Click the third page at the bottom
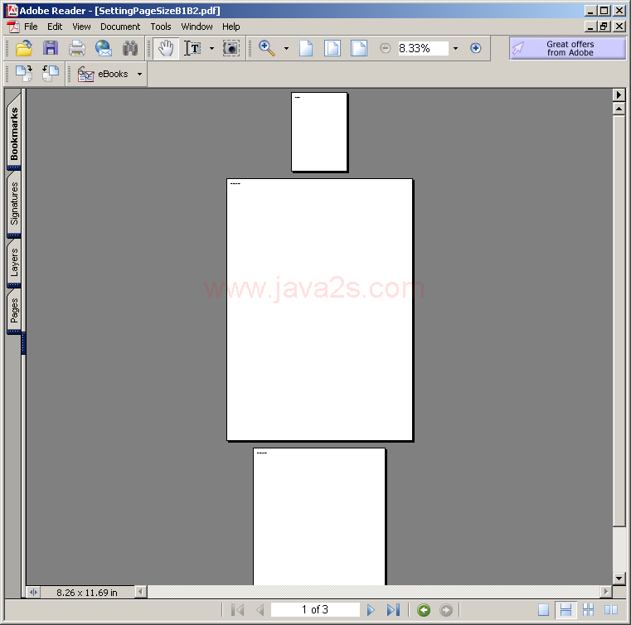The image size is (631, 625). tap(319, 516)
